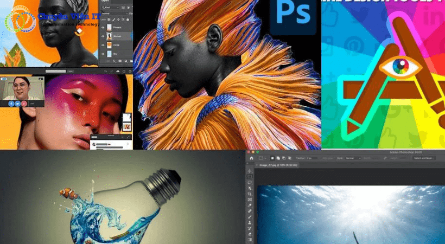The image size is (445, 244).
Task: Create new adjustment layer icon
Action: click(x=126, y=61)
